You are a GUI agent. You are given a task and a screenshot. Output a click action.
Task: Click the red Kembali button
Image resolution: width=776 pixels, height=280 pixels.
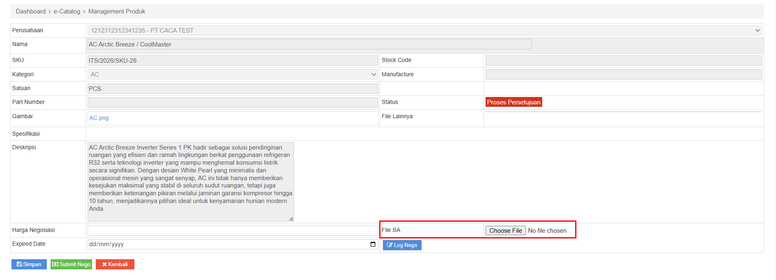point(115,265)
